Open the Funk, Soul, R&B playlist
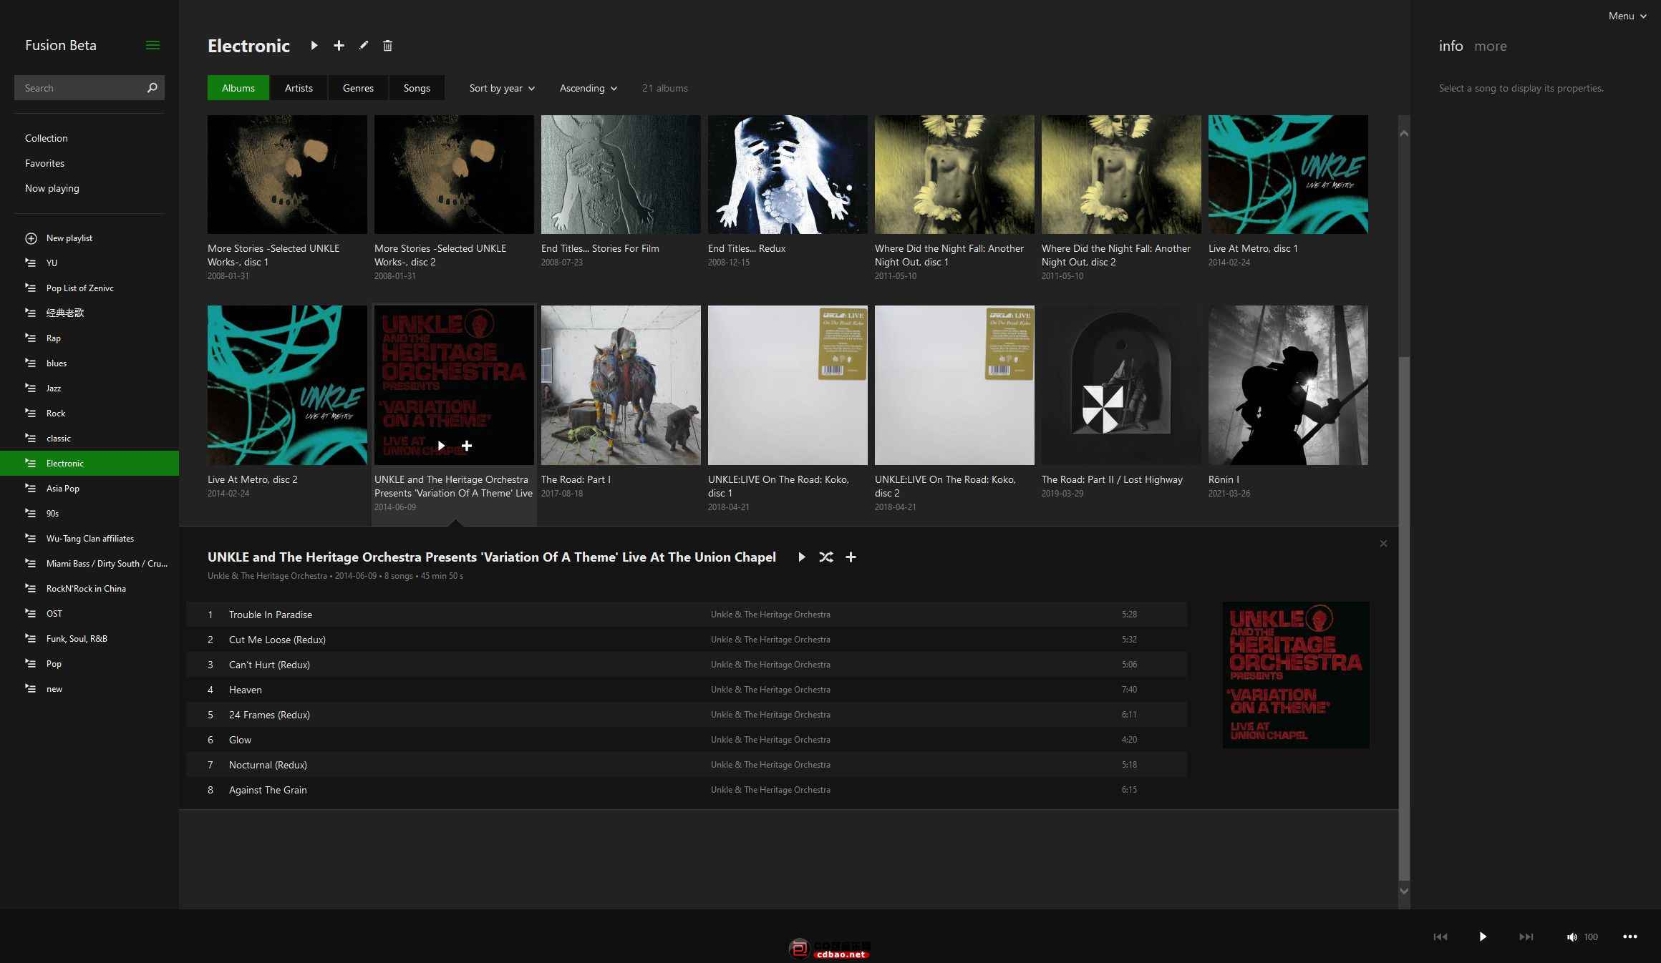The width and height of the screenshot is (1661, 963). (x=89, y=638)
